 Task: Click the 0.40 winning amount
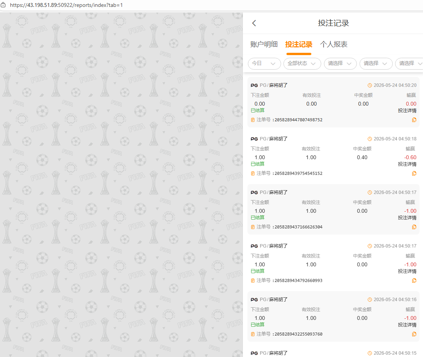point(362,157)
